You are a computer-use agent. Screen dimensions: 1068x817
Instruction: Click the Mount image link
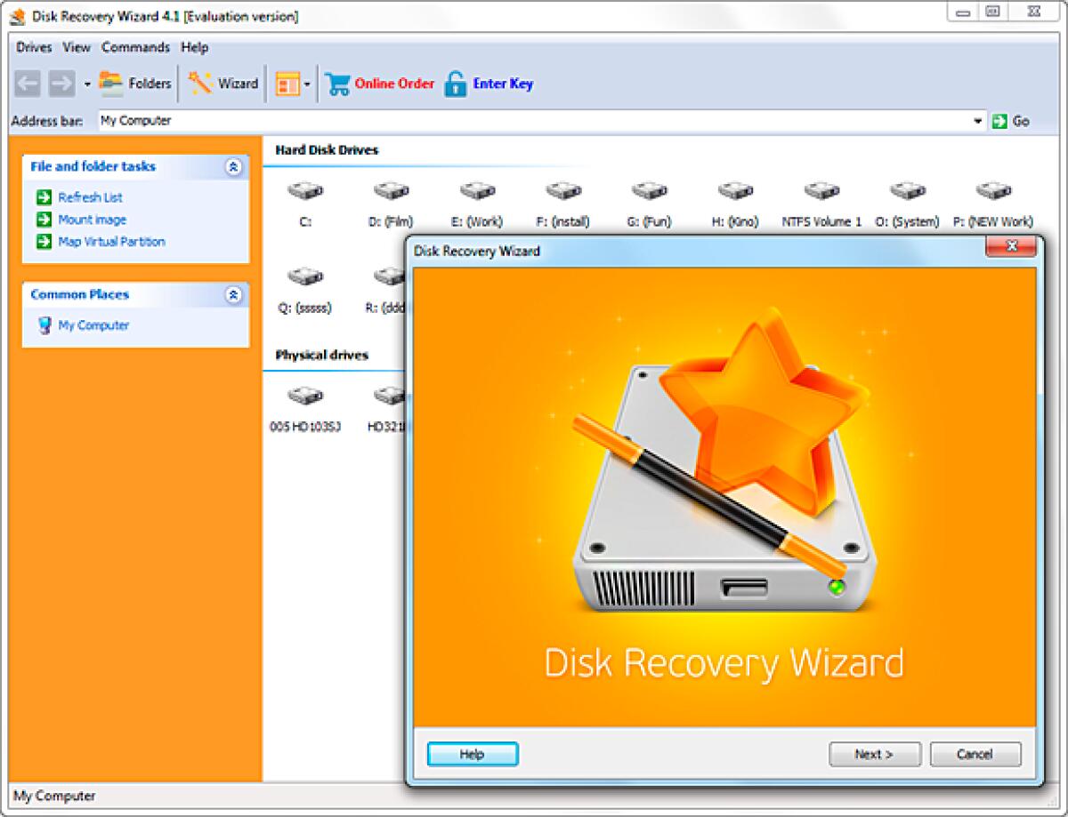point(92,220)
